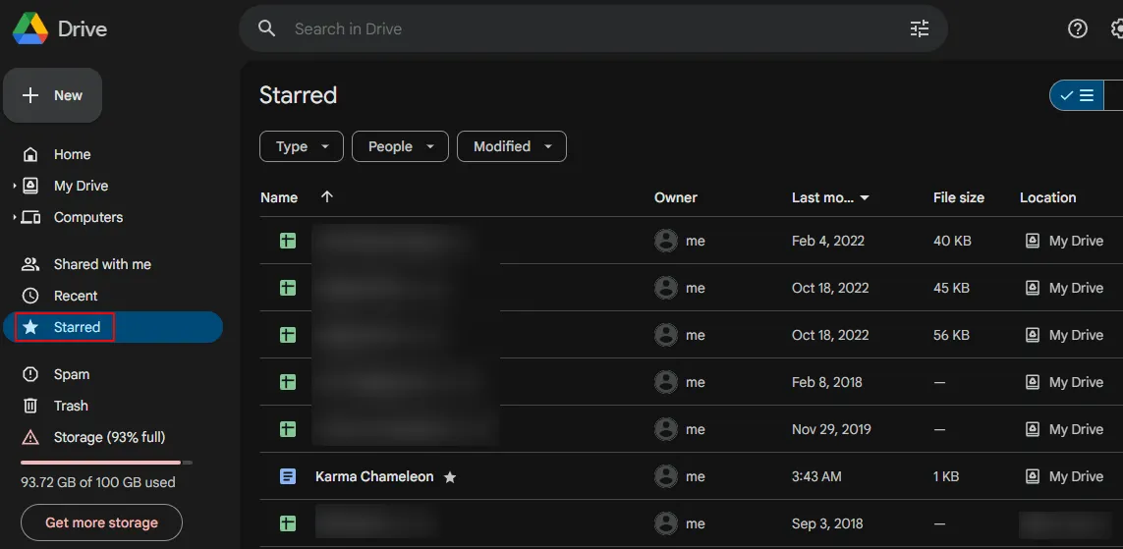Expand the Computers tree arrow

pyautogui.click(x=15, y=218)
